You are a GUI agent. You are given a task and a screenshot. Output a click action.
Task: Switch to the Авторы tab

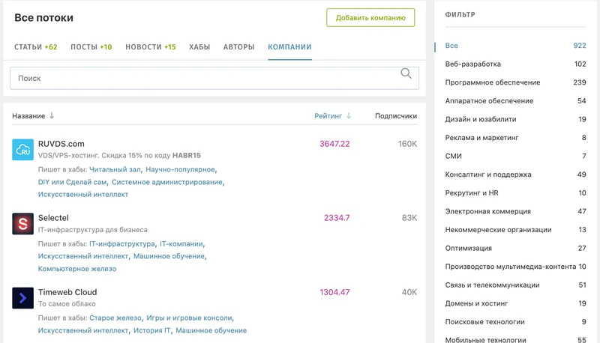[238, 47]
